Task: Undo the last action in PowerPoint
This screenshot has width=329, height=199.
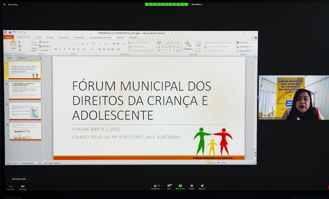Action: click(x=14, y=32)
